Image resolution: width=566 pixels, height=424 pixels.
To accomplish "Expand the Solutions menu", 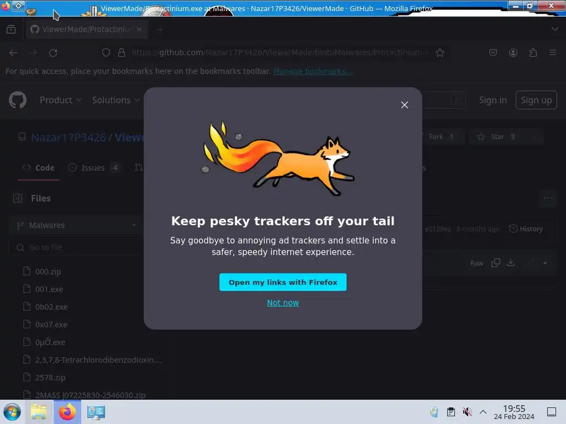I will tap(116, 100).
